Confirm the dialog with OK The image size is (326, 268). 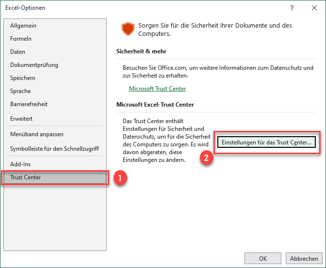coord(263,258)
